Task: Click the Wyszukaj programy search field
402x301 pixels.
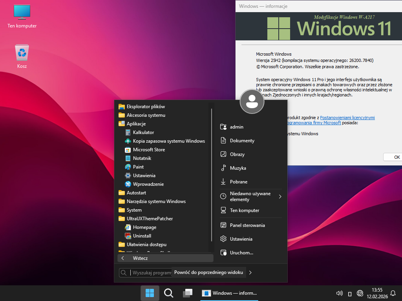Action: [151, 273]
